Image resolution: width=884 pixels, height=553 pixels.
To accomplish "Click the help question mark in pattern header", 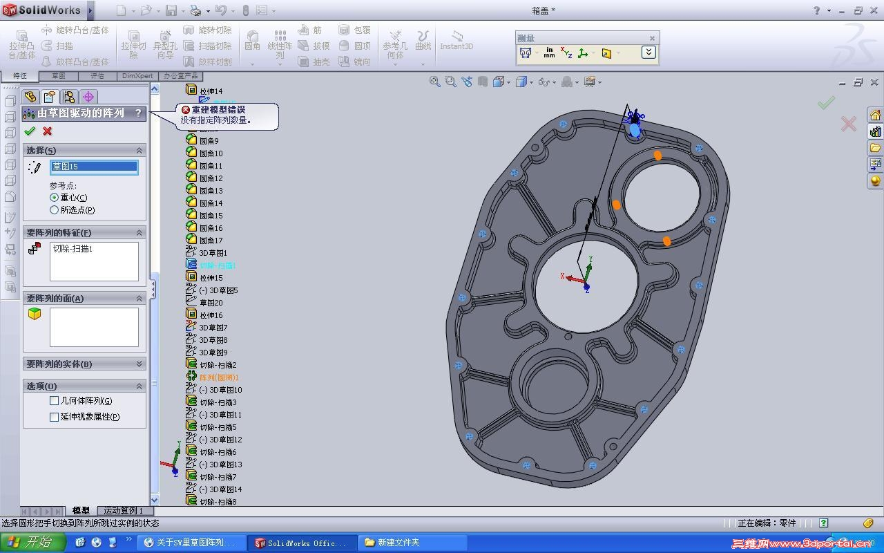I will point(138,113).
